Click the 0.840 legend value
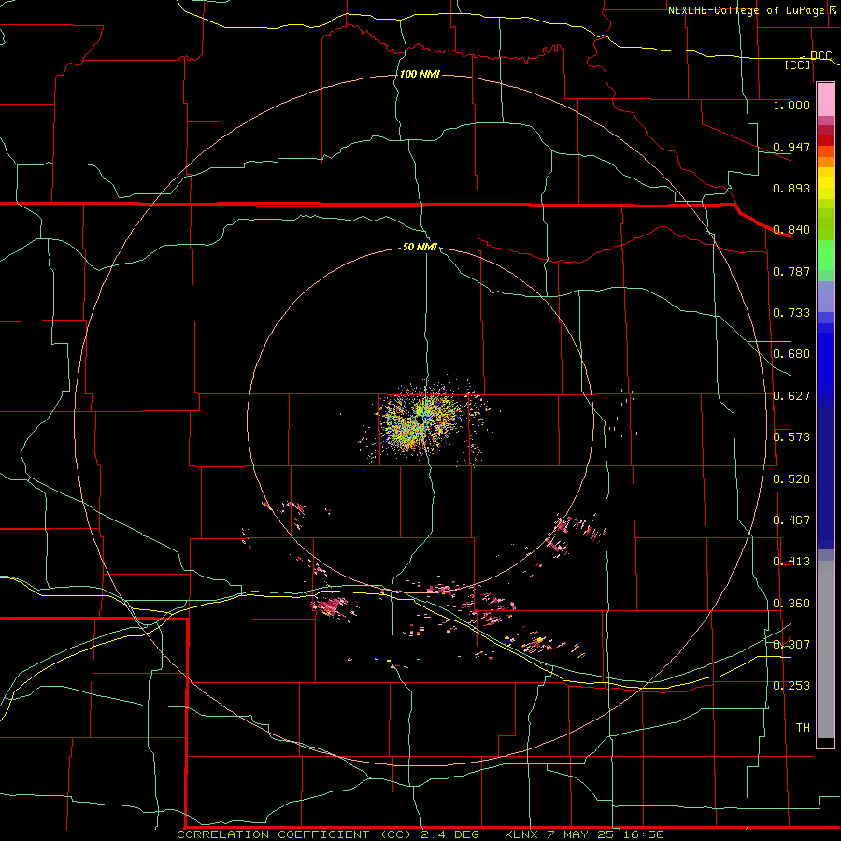The height and width of the screenshot is (841, 841). [791, 230]
